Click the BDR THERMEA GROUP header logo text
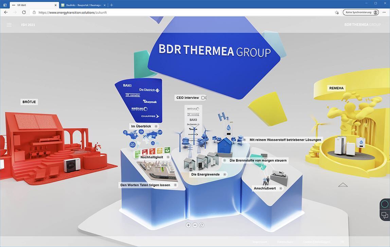This screenshot has height=247, width=390. tap(362, 24)
